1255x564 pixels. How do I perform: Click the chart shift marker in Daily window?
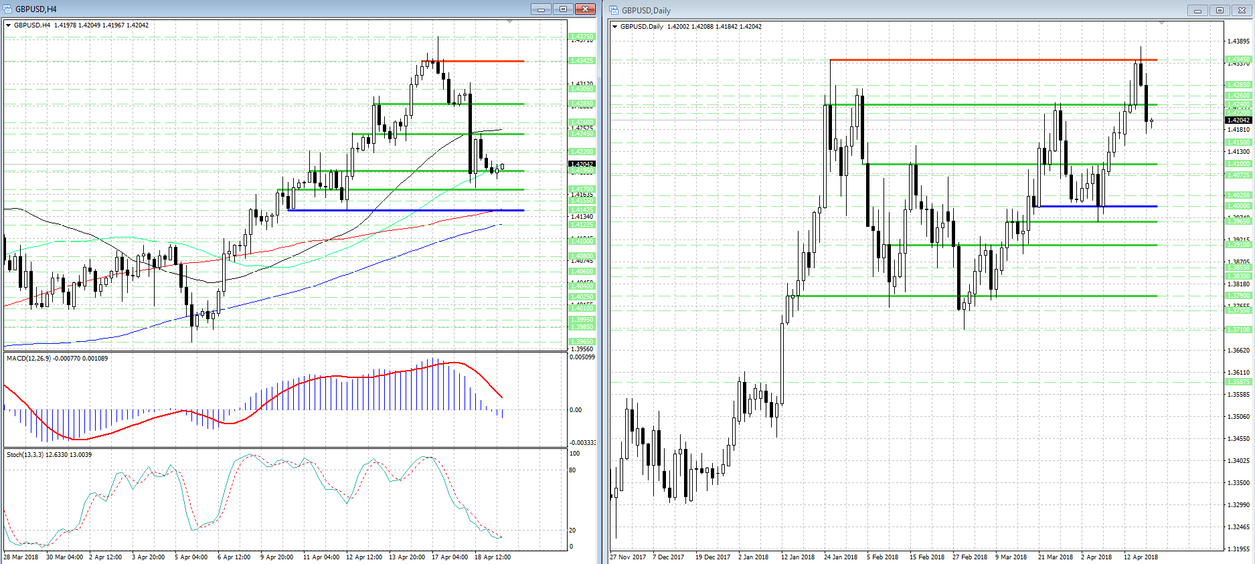[x=1161, y=23]
